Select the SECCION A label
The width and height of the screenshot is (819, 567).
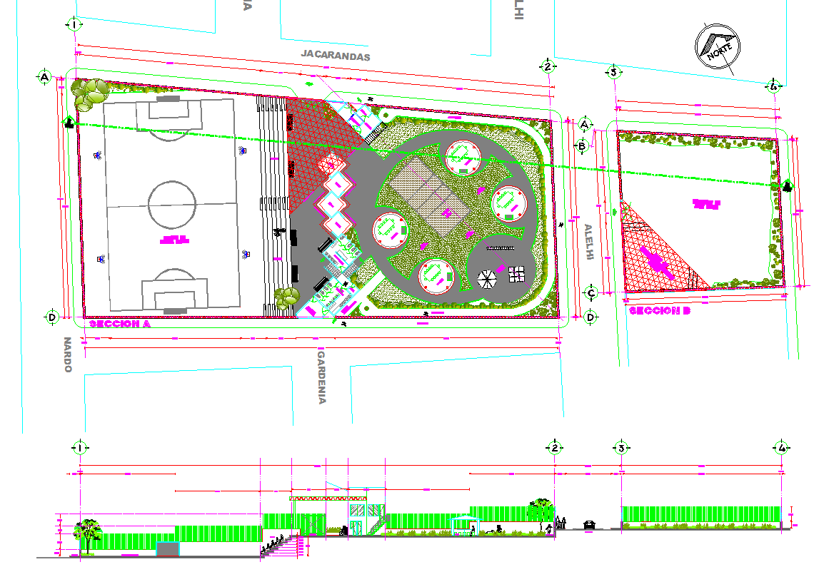tap(119, 325)
